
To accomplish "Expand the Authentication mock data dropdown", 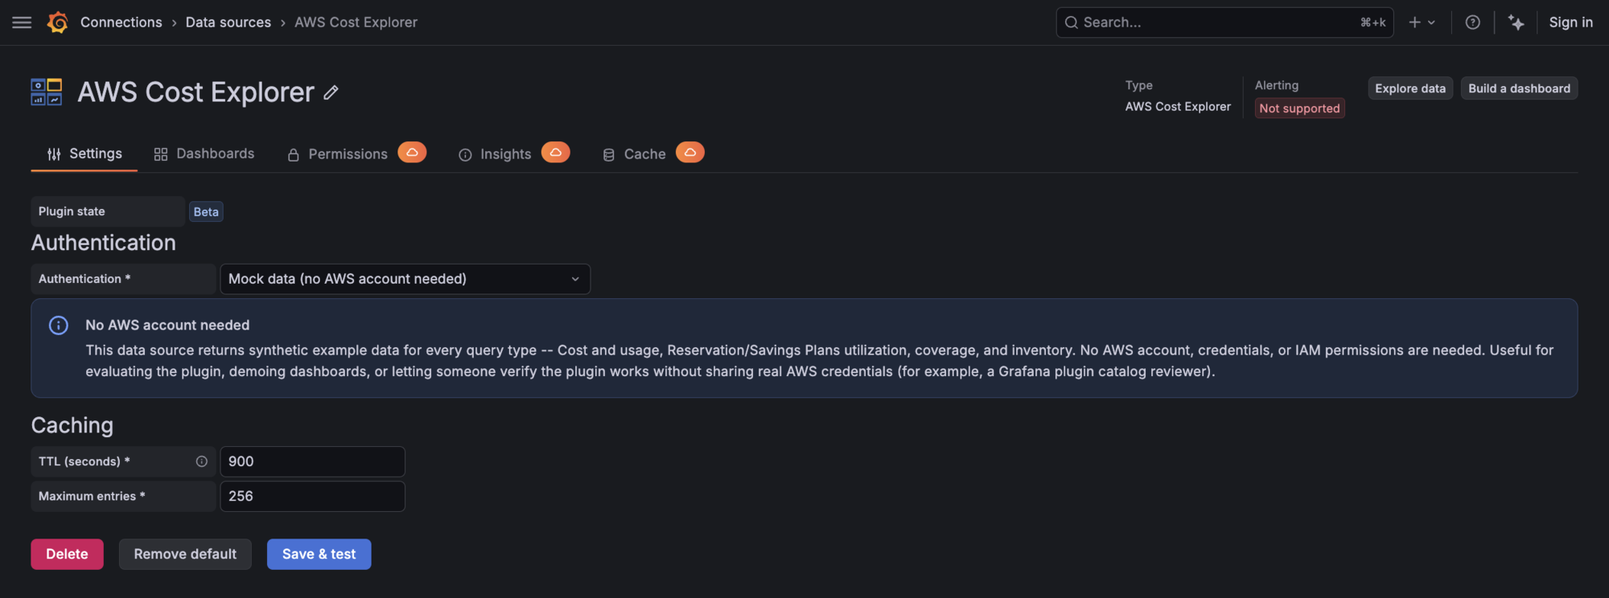I will 405,279.
